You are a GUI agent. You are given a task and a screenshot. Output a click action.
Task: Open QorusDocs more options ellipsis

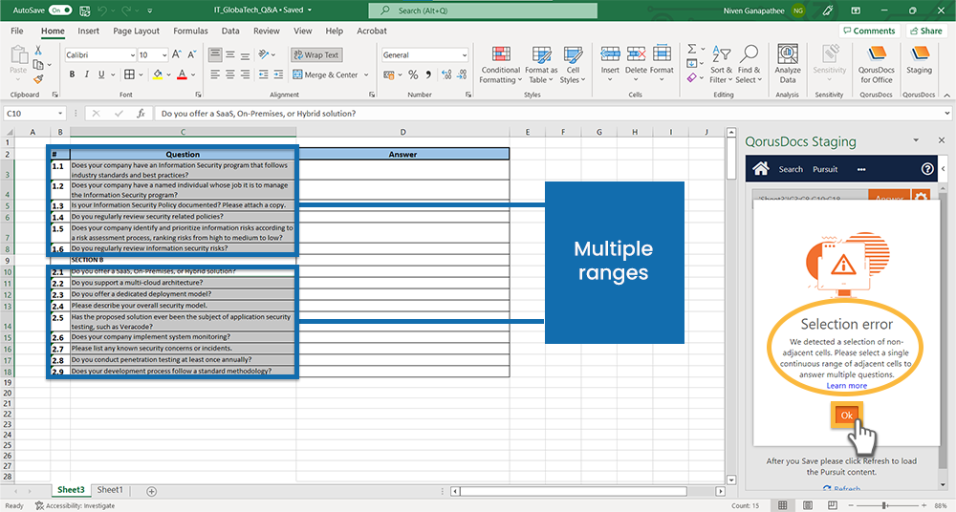click(861, 169)
